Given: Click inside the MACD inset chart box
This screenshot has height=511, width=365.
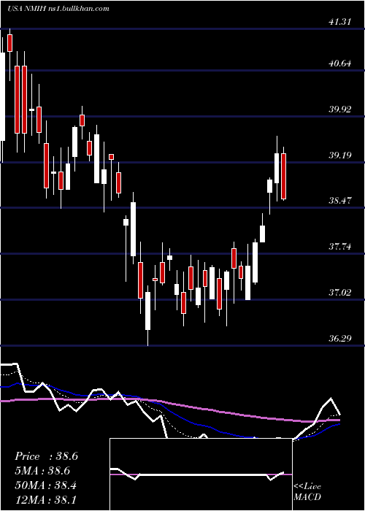Looking at the screenshot, I should click(x=201, y=474).
